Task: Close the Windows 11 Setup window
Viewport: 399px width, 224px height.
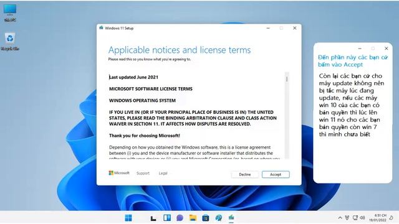Action: [295, 28]
